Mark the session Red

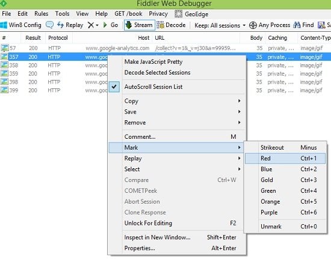click(x=285, y=158)
